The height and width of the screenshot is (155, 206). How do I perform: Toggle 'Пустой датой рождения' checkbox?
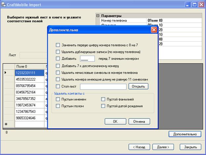[103, 106]
